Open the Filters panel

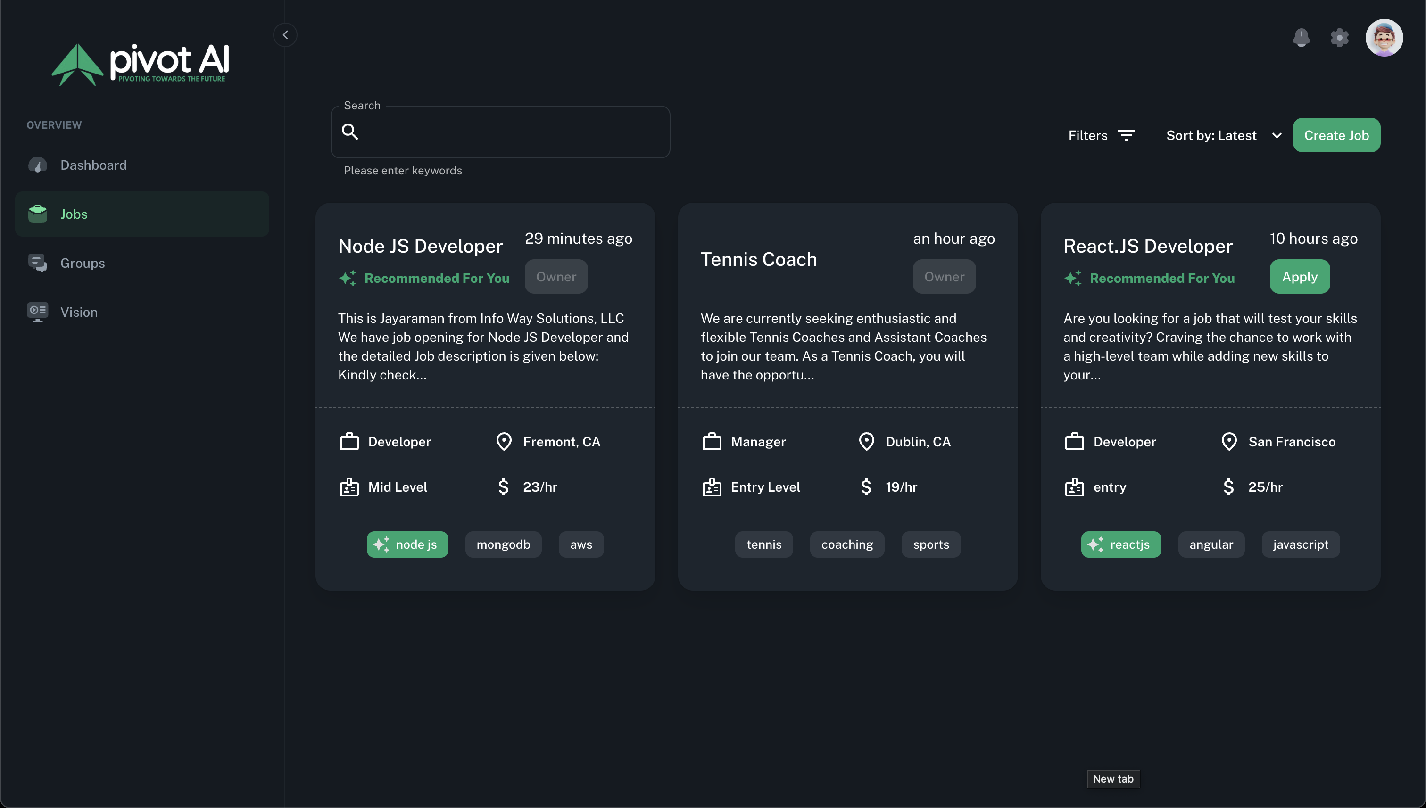tap(1088, 135)
